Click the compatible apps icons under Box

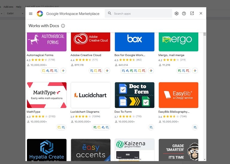pos(134,71)
